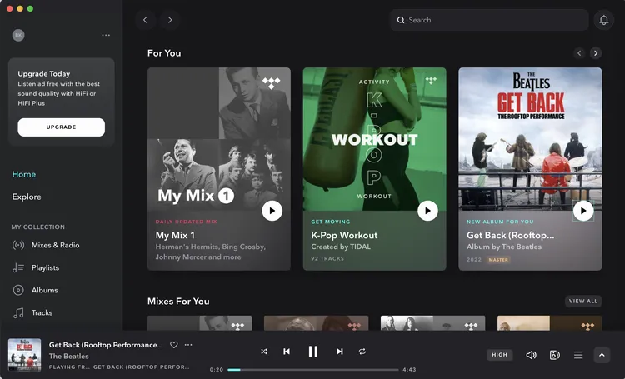Select Playlists in My Collection
This screenshot has width=625, height=379.
[x=45, y=267]
